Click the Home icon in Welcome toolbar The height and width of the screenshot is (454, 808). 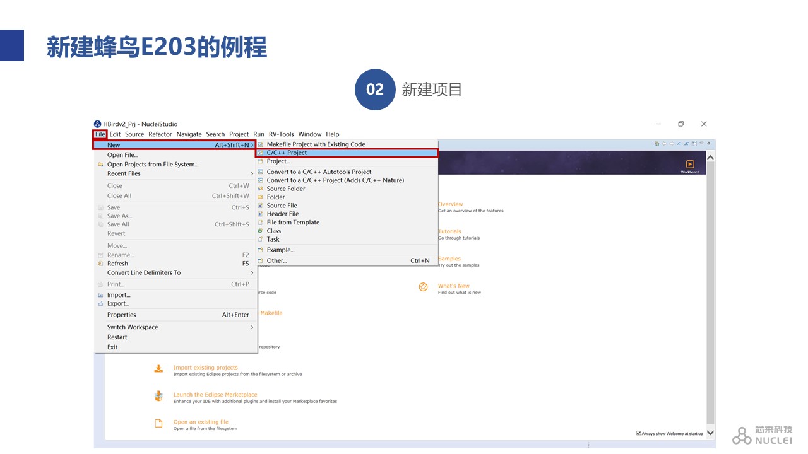pyautogui.click(x=657, y=144)
